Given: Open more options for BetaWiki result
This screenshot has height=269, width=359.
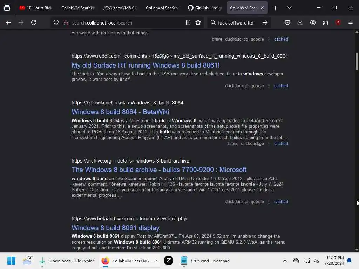Looking at the screenshot, I should pos(269,144).
